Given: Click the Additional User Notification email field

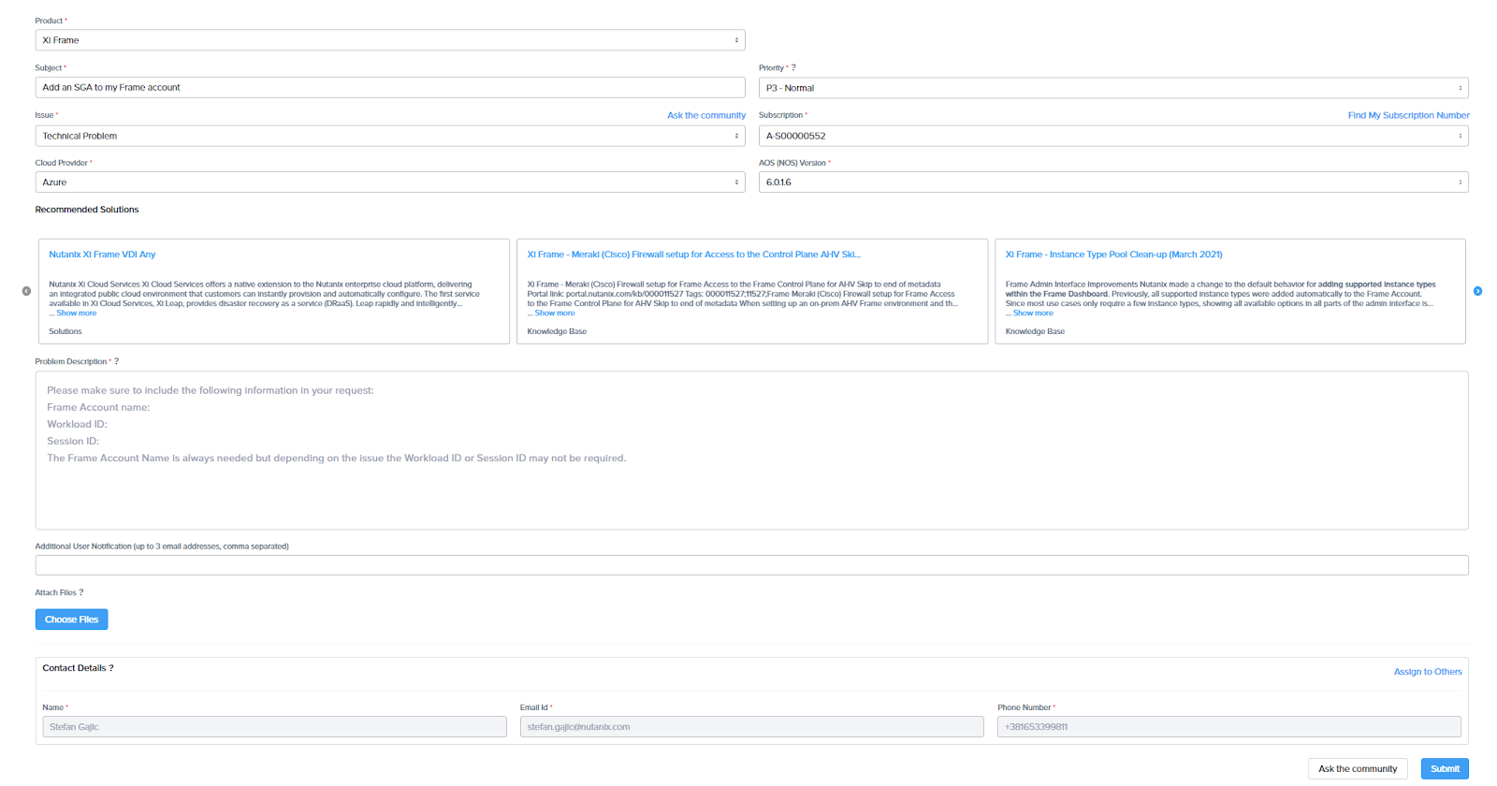Looking at the screenshot, I should coord(751,565).
